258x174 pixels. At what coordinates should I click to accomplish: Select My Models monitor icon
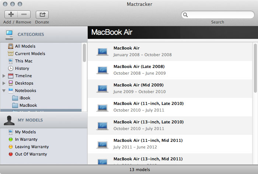[11, 132]
